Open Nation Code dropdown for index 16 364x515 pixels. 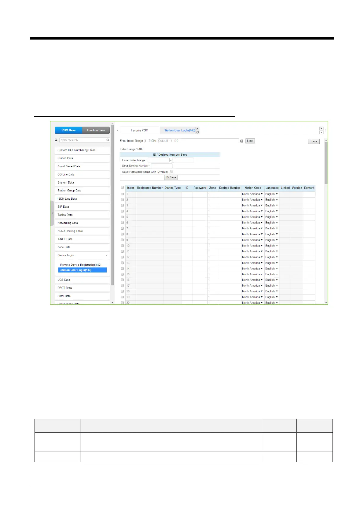coord(252,280)
